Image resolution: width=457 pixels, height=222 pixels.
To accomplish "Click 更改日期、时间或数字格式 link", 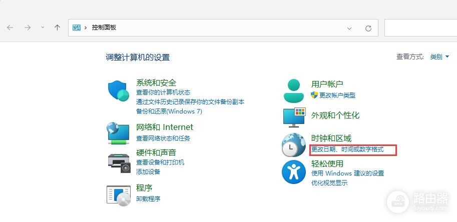I will (347, 149).
